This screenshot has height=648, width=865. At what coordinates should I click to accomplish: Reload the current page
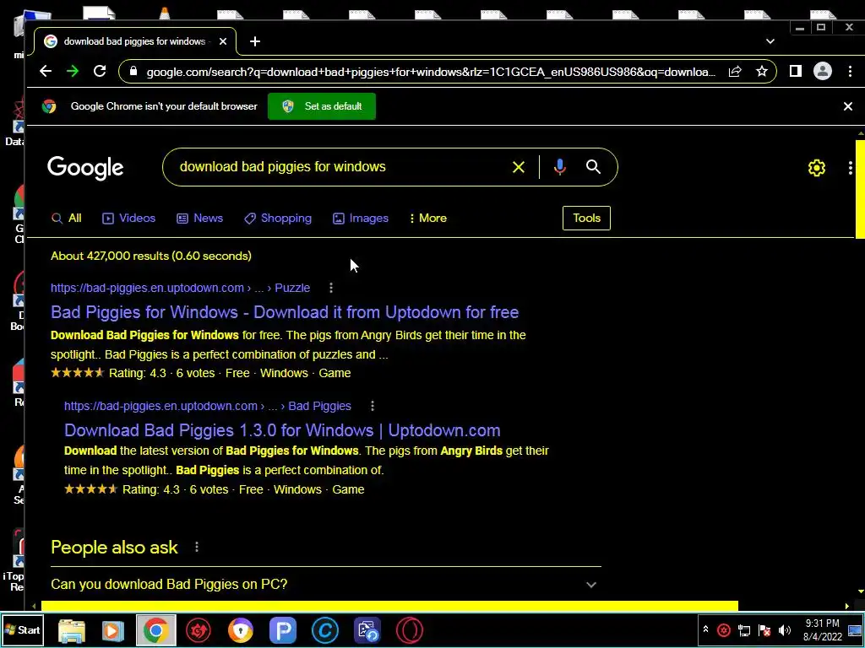point(100,71)
